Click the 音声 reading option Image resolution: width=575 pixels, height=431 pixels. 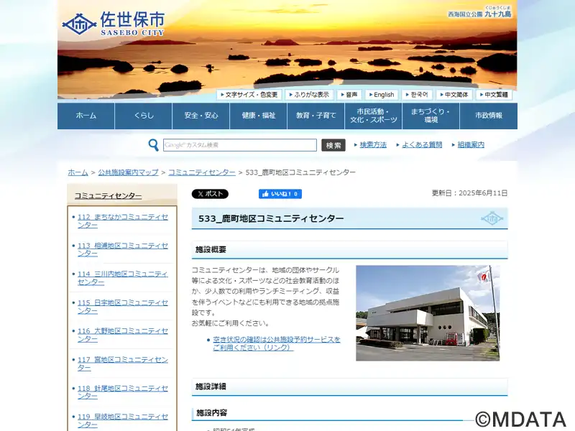349,95
